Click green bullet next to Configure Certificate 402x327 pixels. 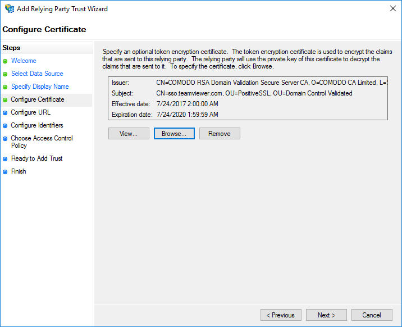coord(5,100)
